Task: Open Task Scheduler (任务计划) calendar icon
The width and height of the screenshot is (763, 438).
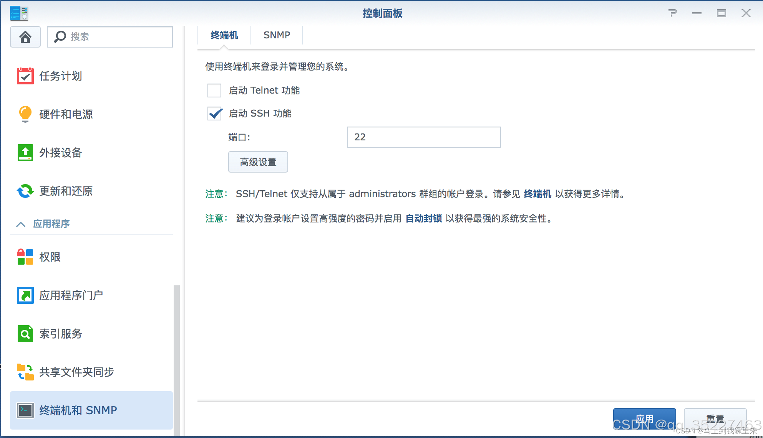Action: pos(25,76)
